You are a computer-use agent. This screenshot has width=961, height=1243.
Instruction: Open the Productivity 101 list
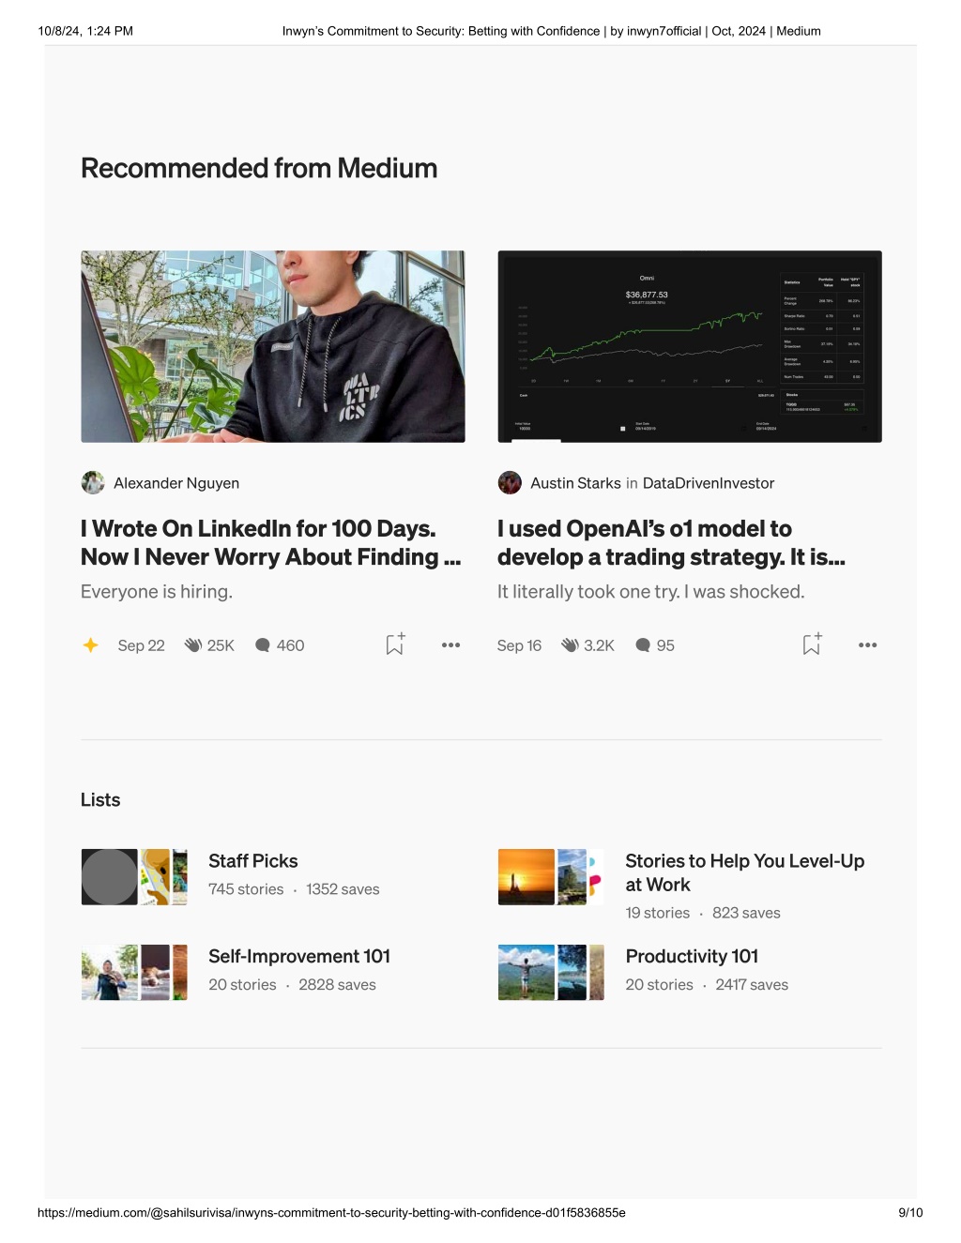(x=692, y=957)
